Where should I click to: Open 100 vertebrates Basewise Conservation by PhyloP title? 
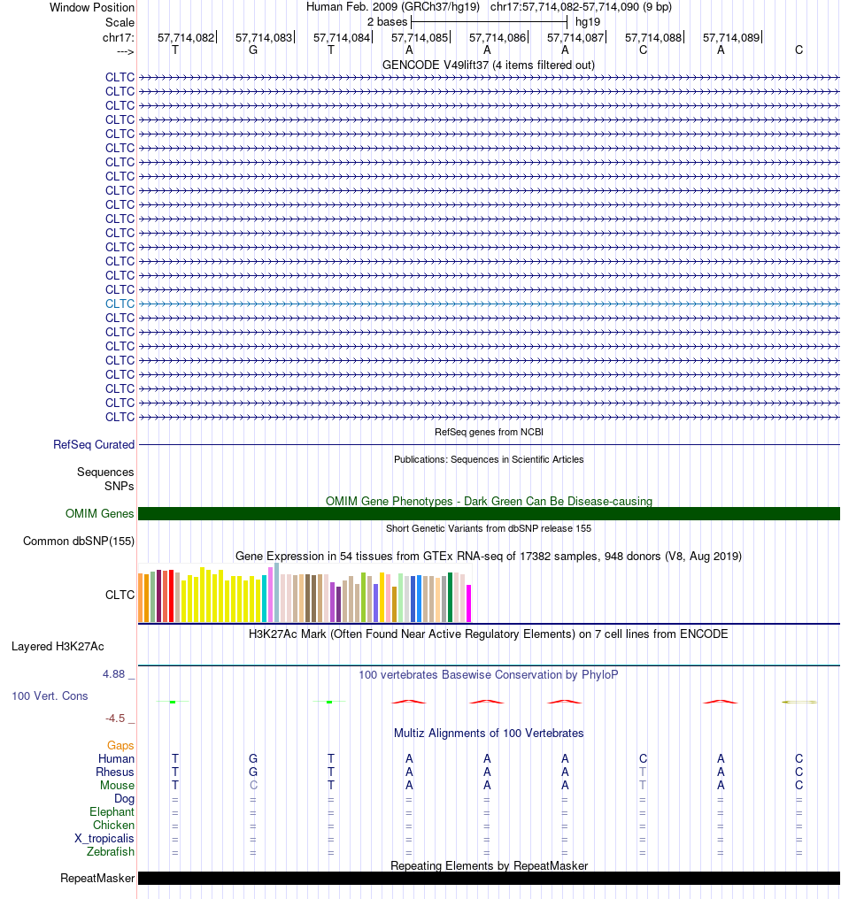point(488,675)
